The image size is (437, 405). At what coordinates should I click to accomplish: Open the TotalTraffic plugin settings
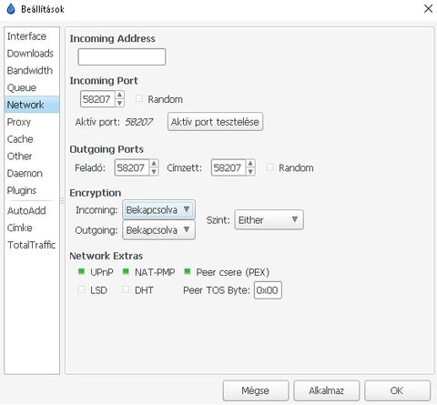pyautogui.click(x=32, y=245)
